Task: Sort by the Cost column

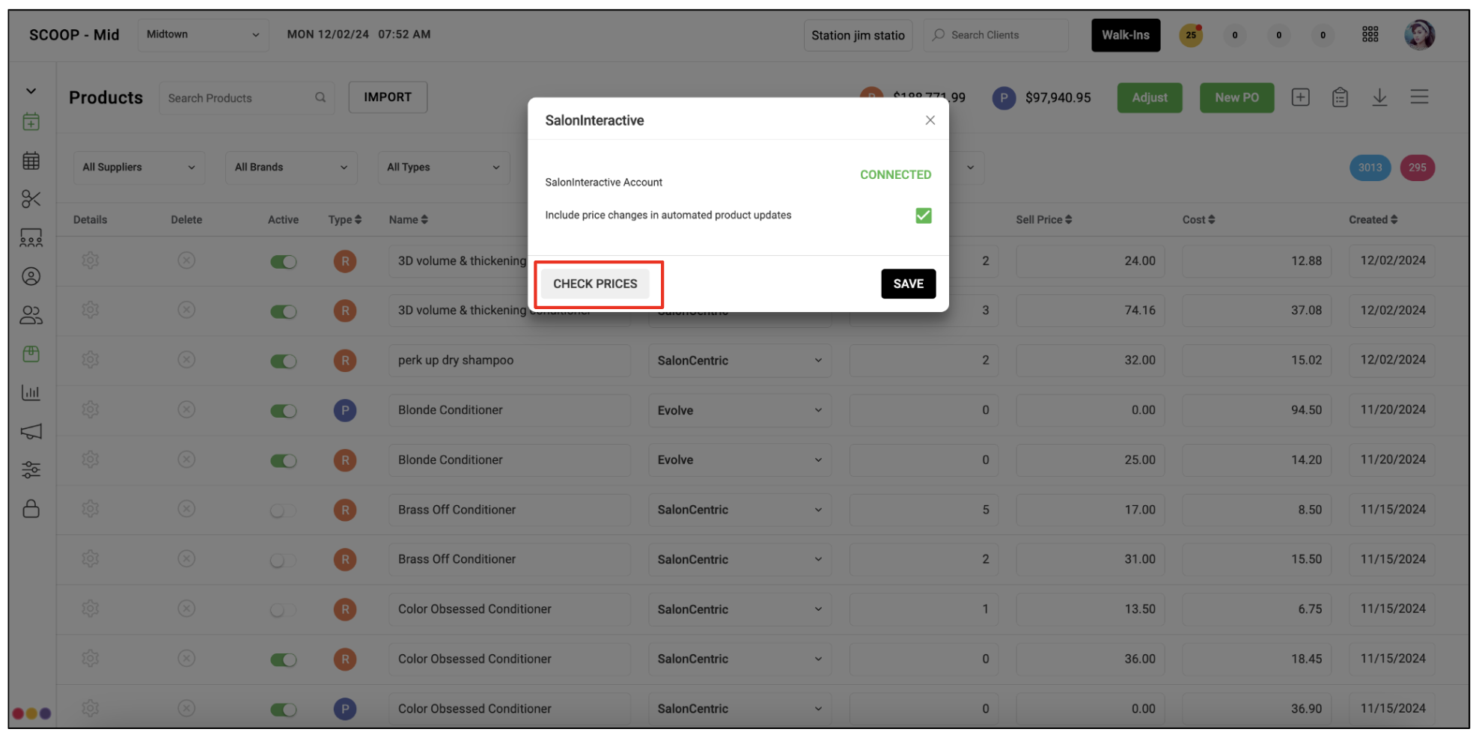Action: [x=1198, y=219]
